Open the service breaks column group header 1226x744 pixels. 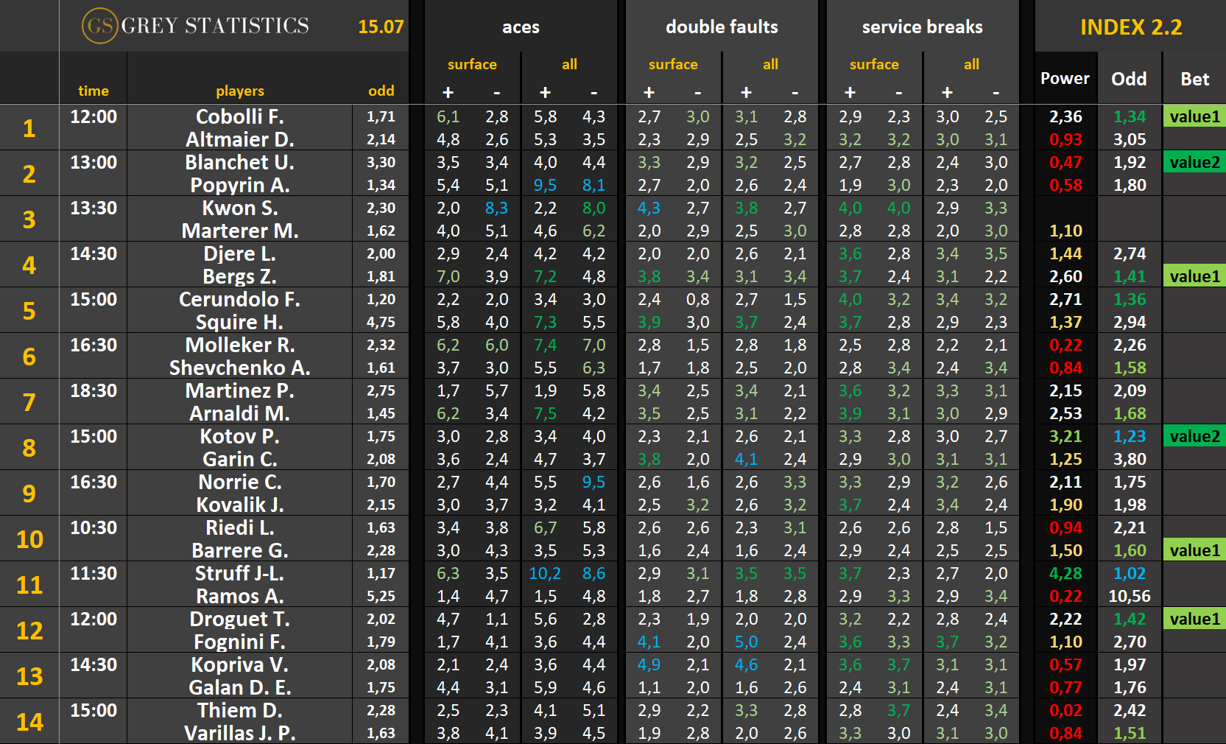tap(922, 27)
